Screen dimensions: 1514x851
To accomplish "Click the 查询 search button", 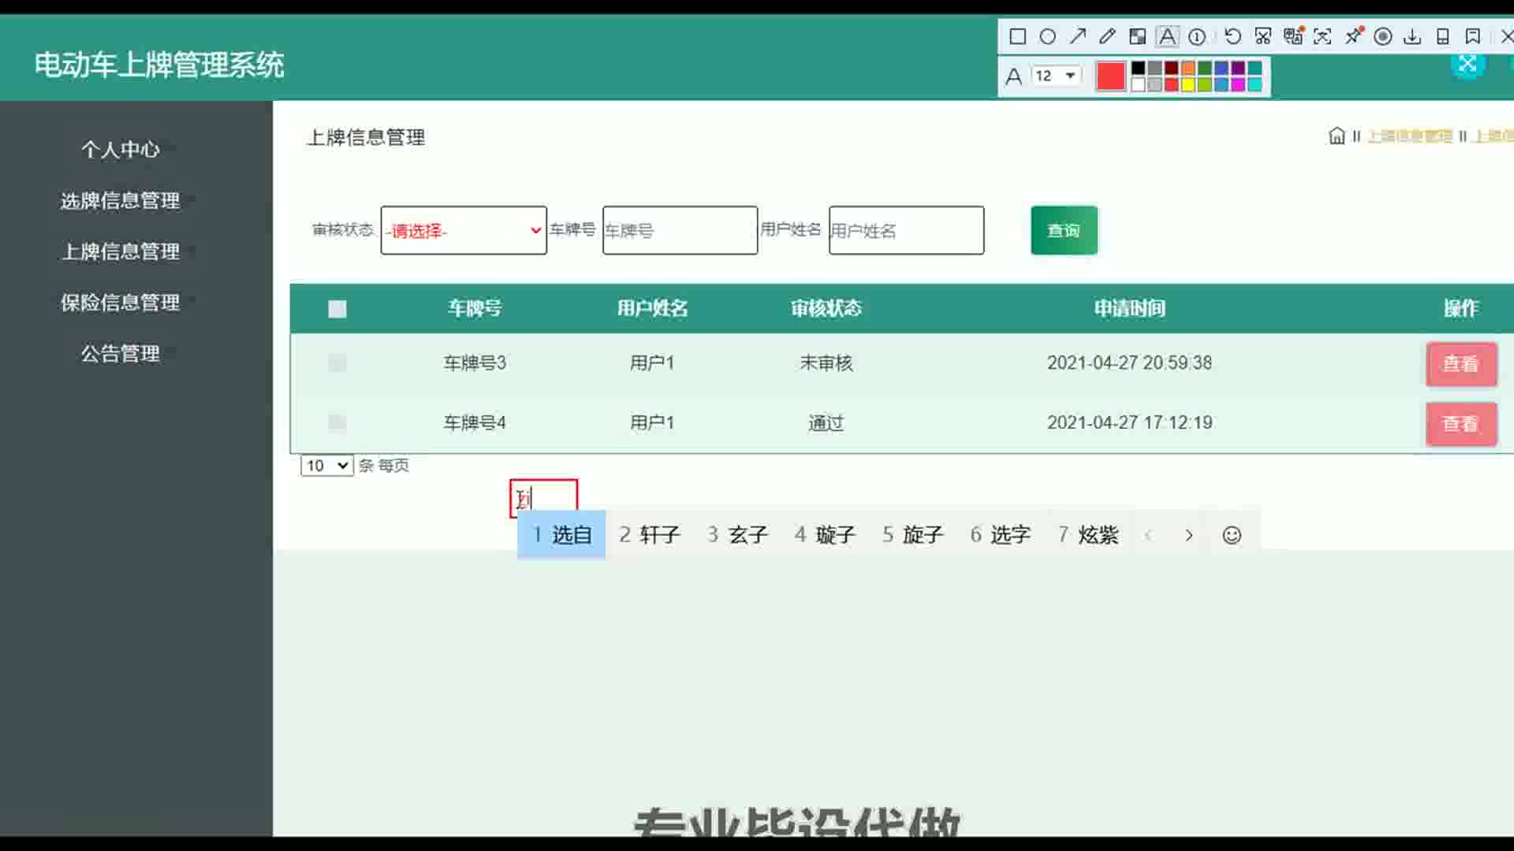I will 1063,230.
